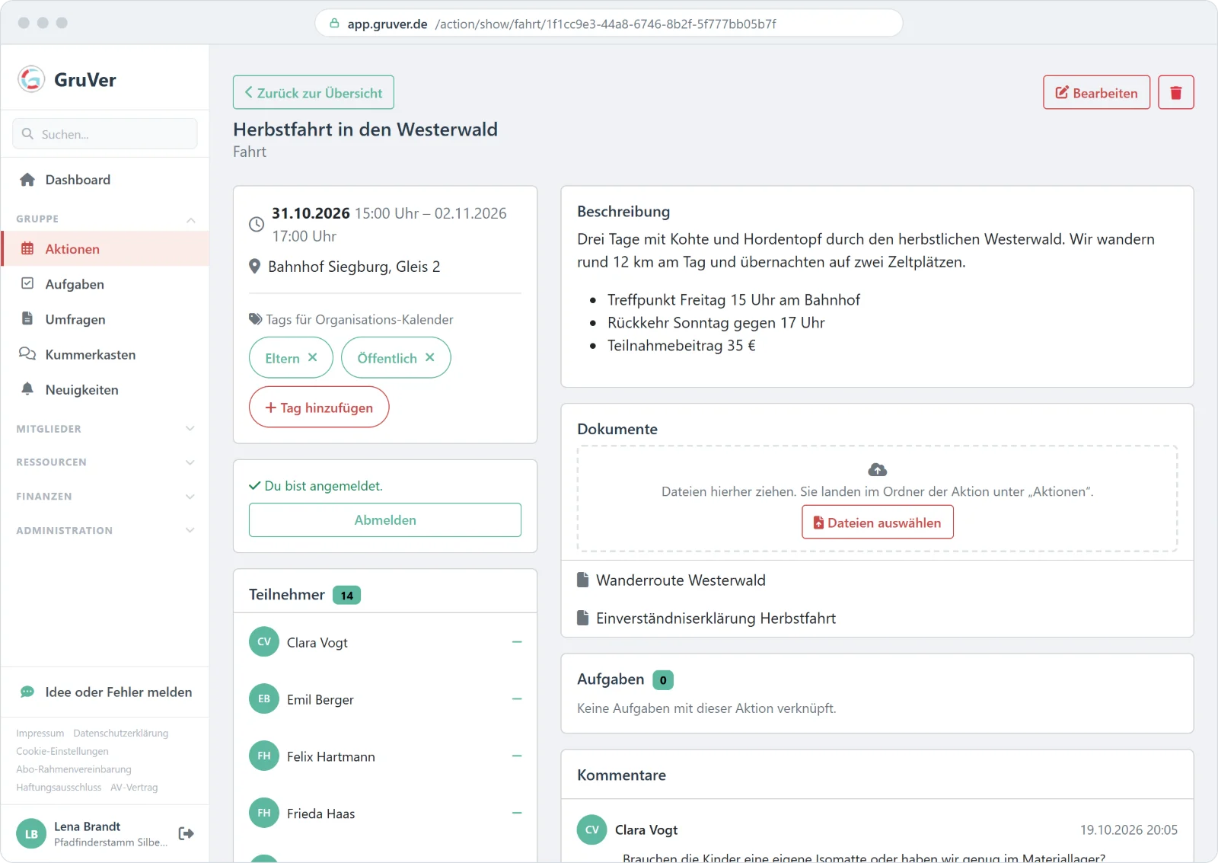This screenshot has height=863, width=1218.
Task: Open Umfragen in the sidebar
Action: coord(105,319)
